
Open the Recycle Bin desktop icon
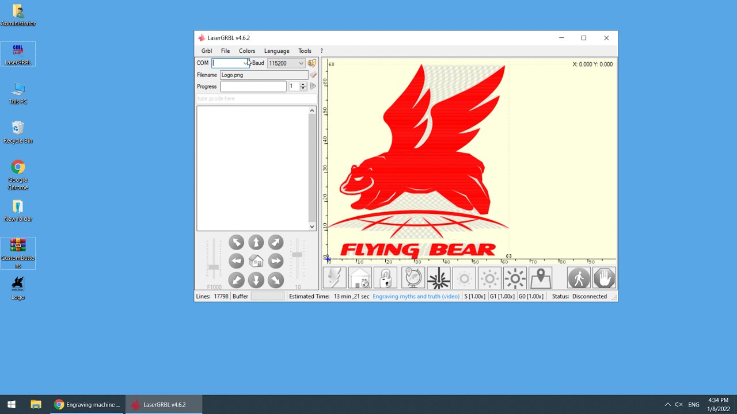(x=18, y=132)
